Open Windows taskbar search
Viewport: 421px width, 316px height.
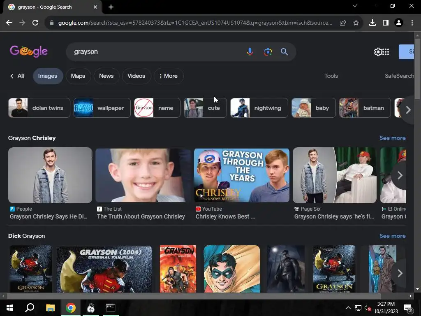click(30, 308)
